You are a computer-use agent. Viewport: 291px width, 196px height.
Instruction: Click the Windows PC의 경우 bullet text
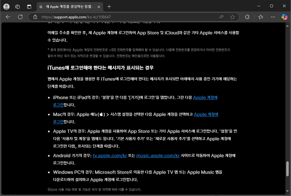click(x=138, y=176)
